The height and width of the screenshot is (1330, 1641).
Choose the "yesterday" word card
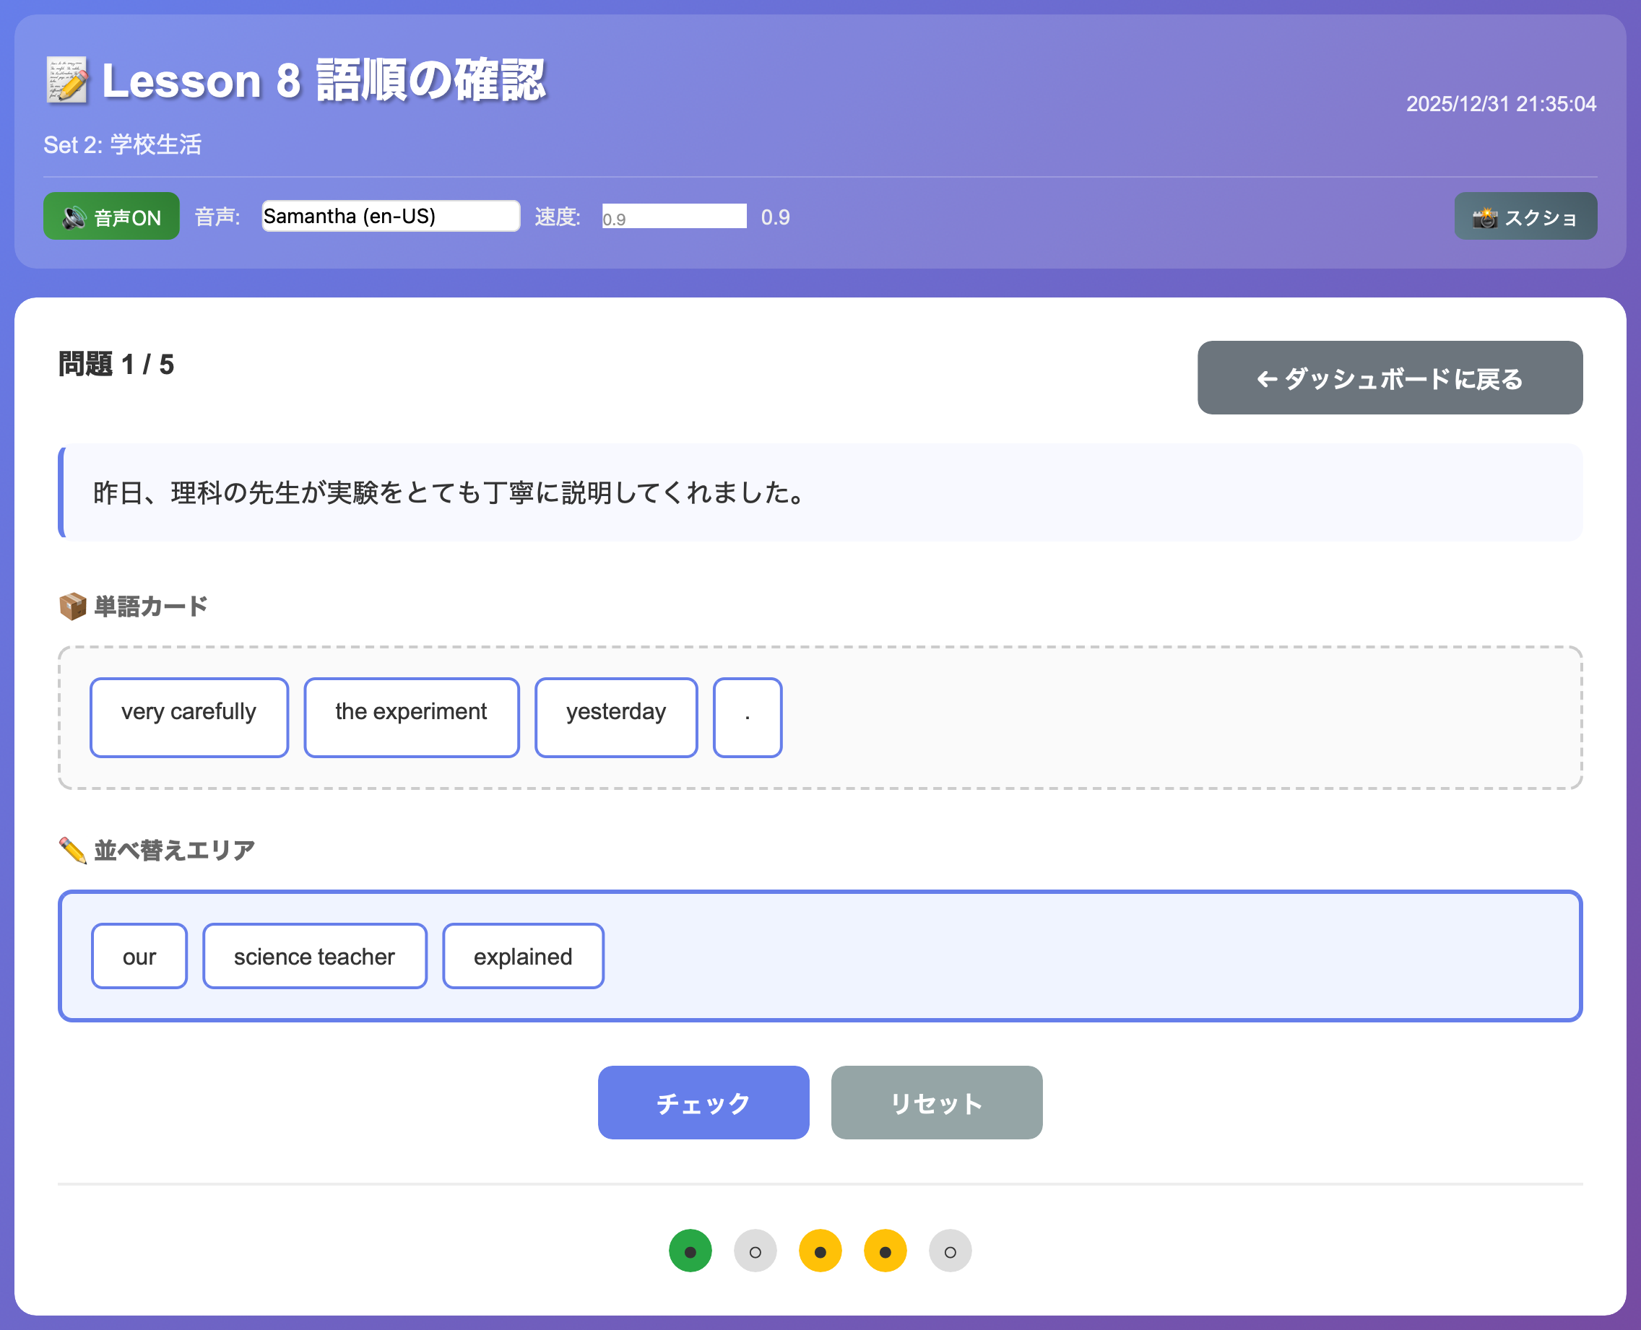click(615, 717)
